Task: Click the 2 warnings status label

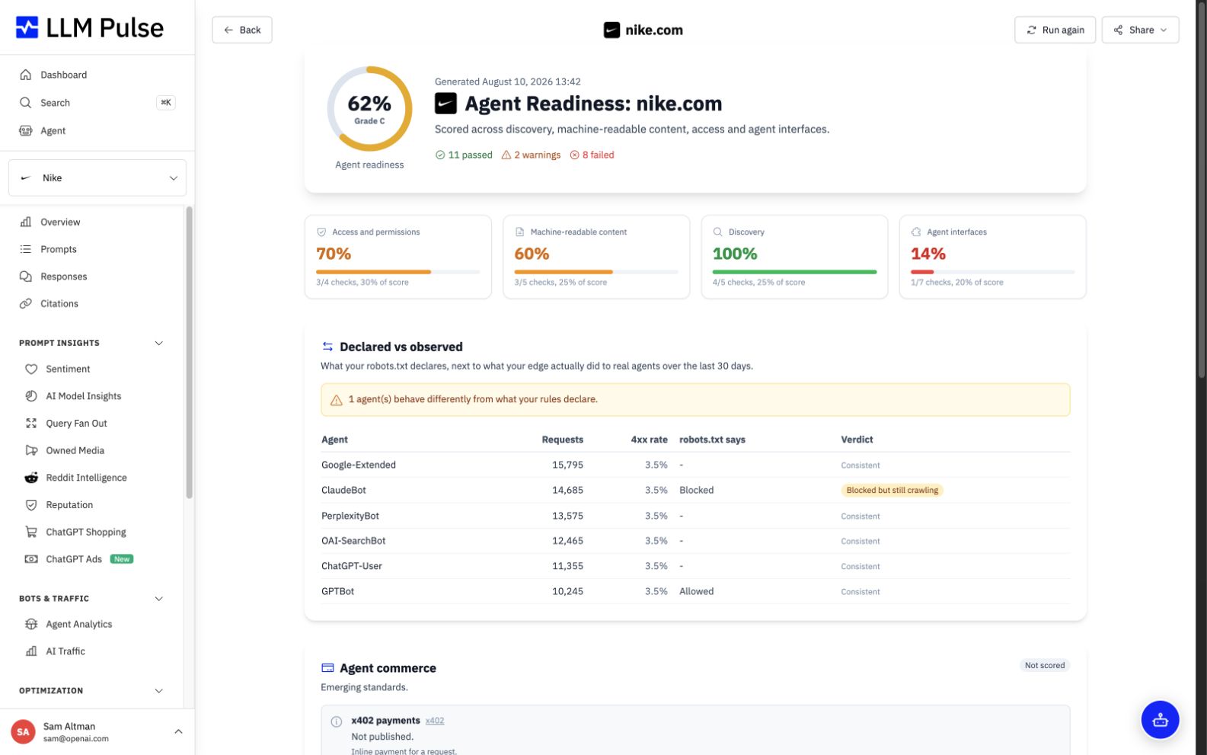Action: click(531, 155)
